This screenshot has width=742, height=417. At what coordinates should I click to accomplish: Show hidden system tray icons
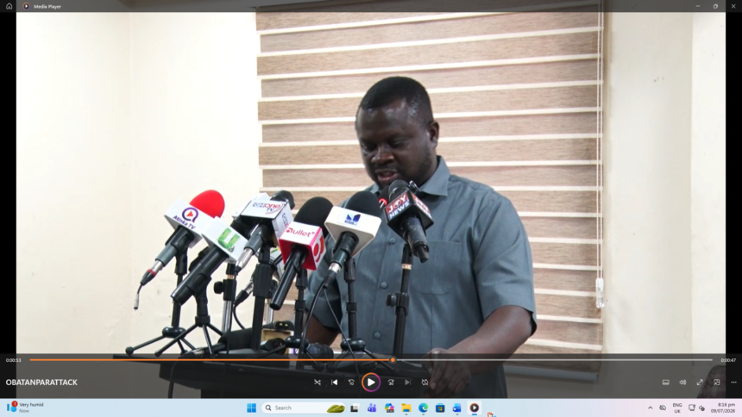click(x=651, y=408)
